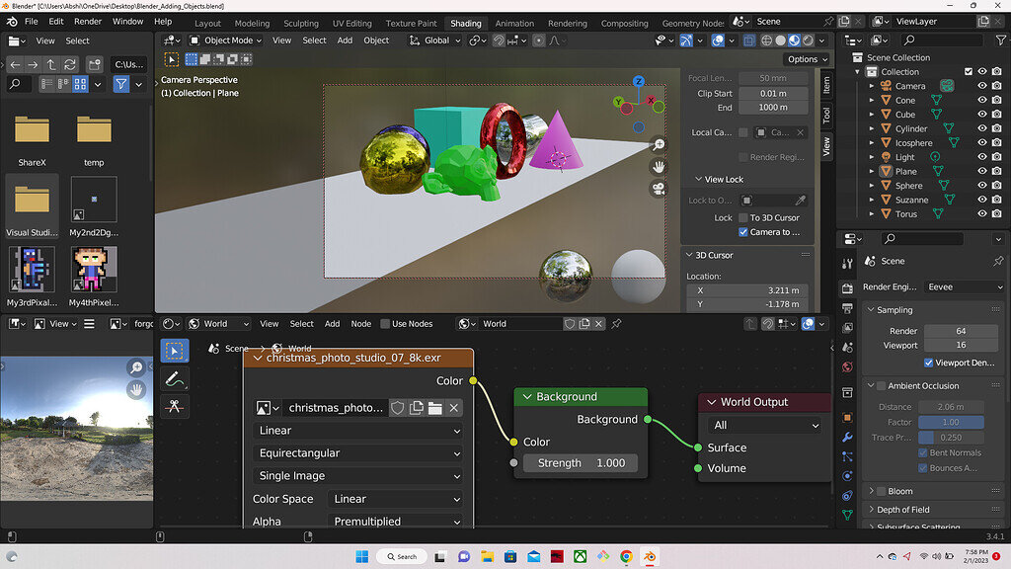Click the Options button in the viewport
Image resolution: width=1011 pixels, height=569 pixels.
pos(806,58)
